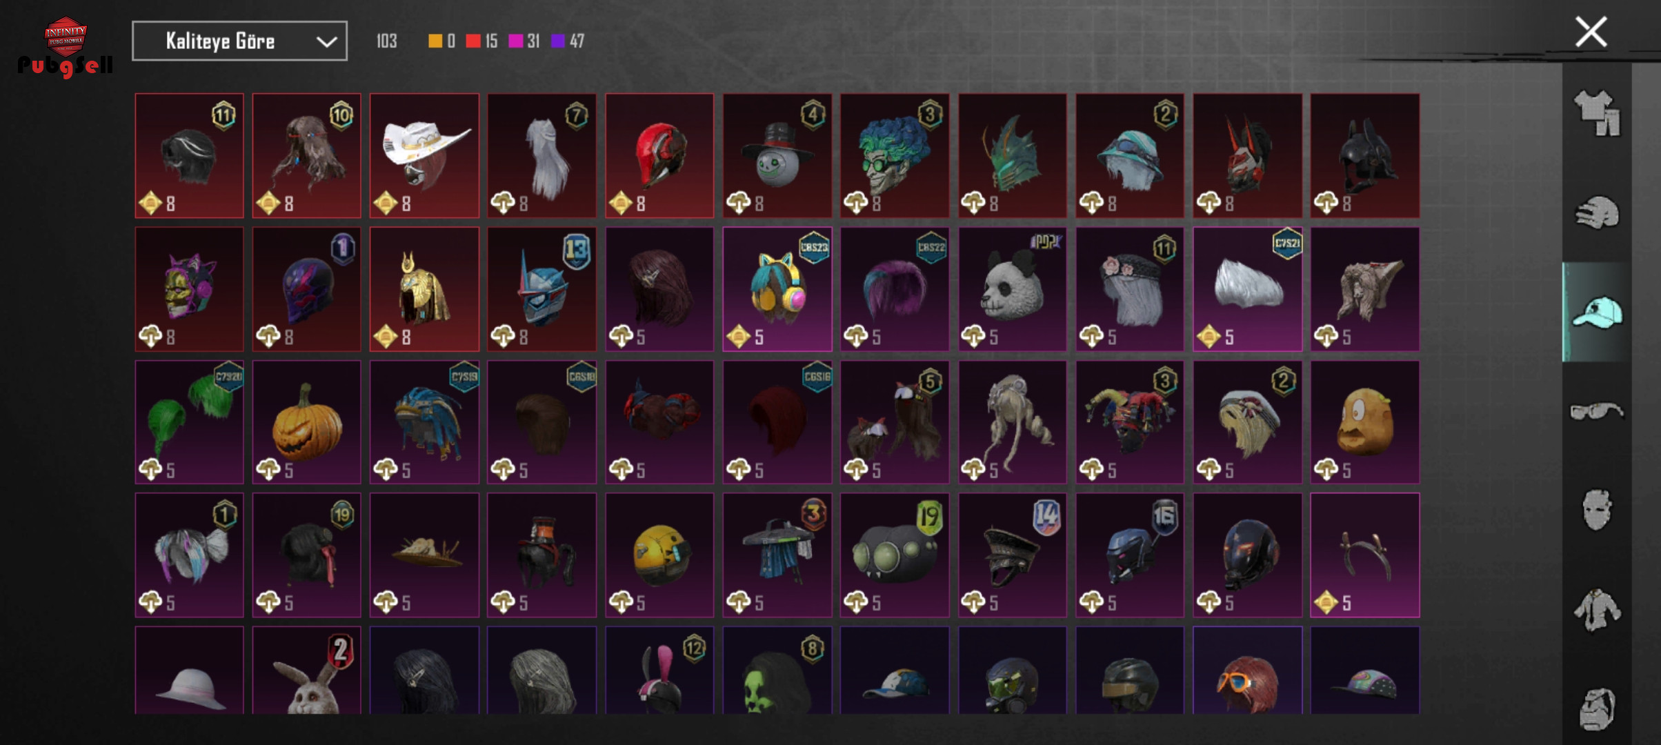Viewport: 1661px width, 745px height.
Task: Open the glasses category in sidebar
Action: (x=1596, y=411)
